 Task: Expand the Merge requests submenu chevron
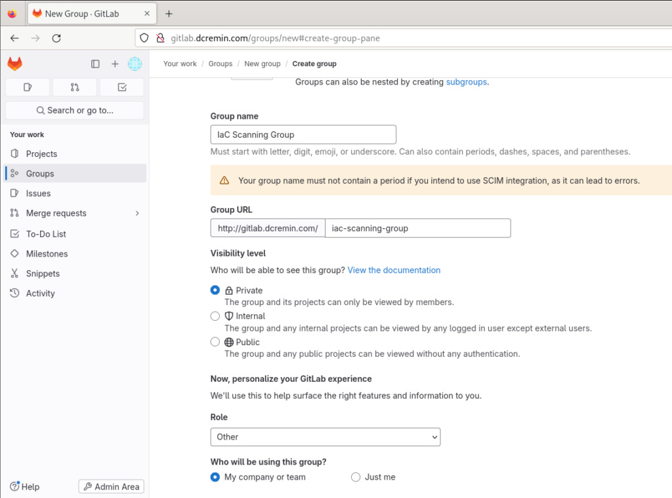[137, 213]
